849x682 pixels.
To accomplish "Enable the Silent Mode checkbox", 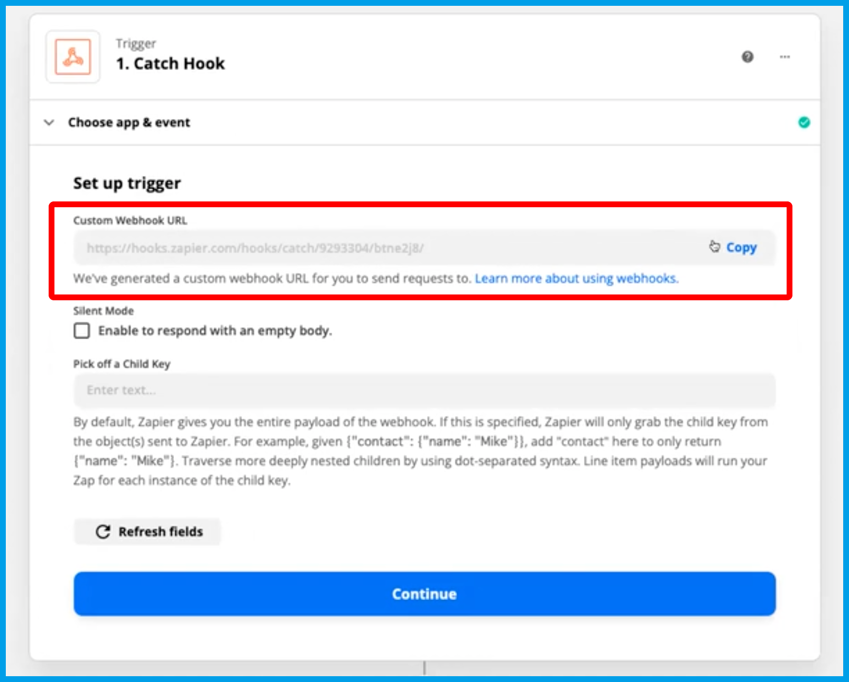I will (x=82, y=331).
